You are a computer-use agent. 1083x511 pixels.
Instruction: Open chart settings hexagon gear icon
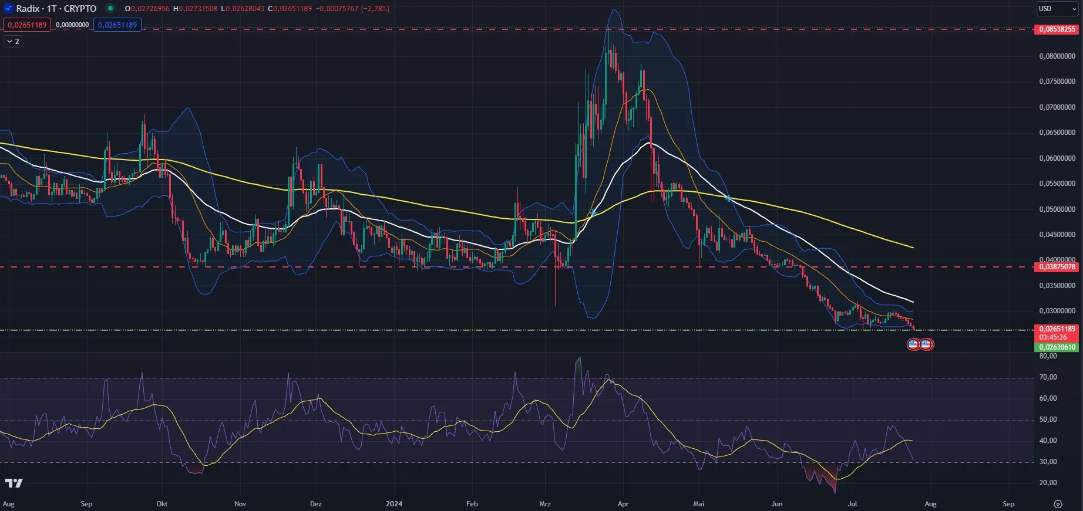1058,504
